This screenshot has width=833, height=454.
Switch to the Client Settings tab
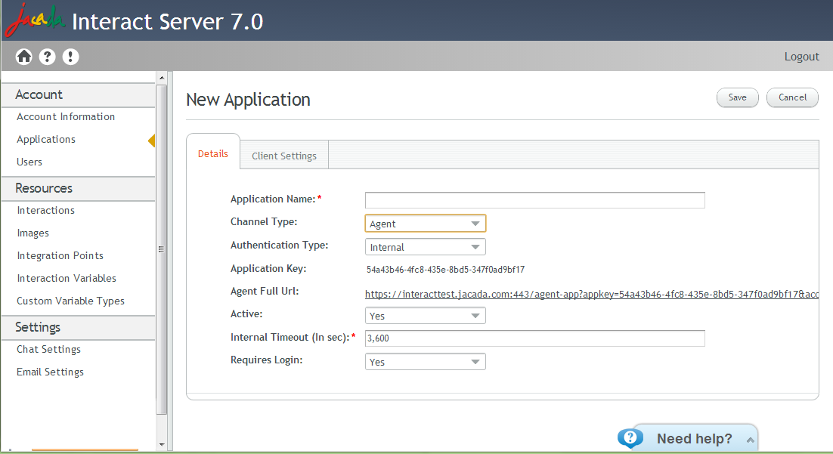pyautogui.click(x=284, y=156)
